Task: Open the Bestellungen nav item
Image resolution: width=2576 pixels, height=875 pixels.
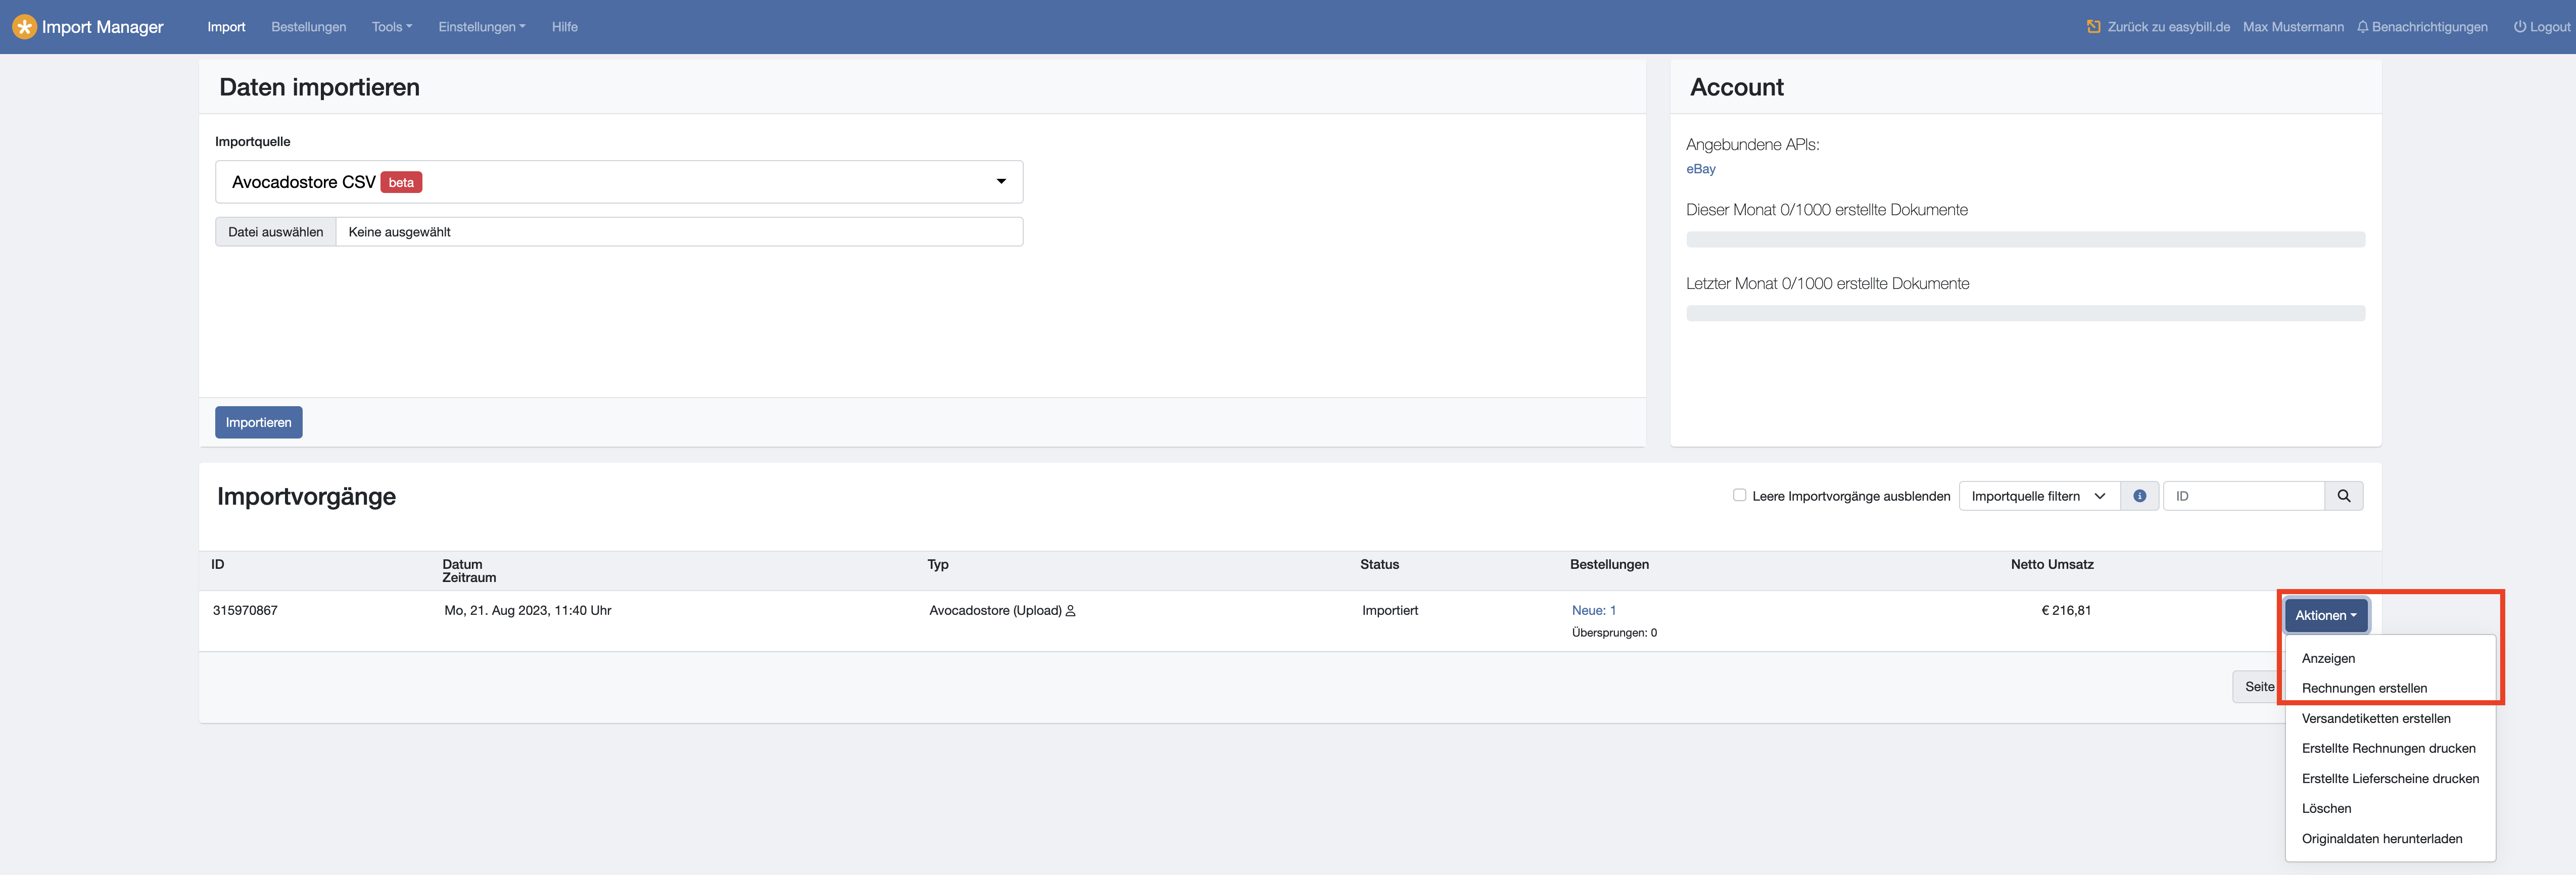Action: [x=309, y=27]
